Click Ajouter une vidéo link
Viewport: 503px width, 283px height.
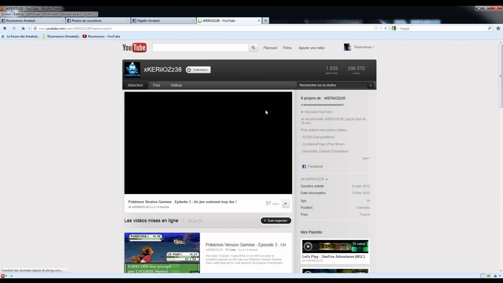point(312,48)
